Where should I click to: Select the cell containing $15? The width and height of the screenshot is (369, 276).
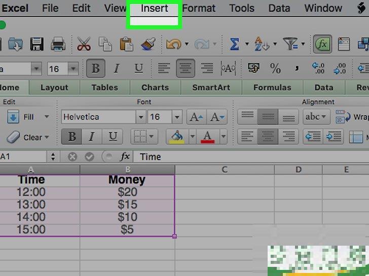(127, 205)
